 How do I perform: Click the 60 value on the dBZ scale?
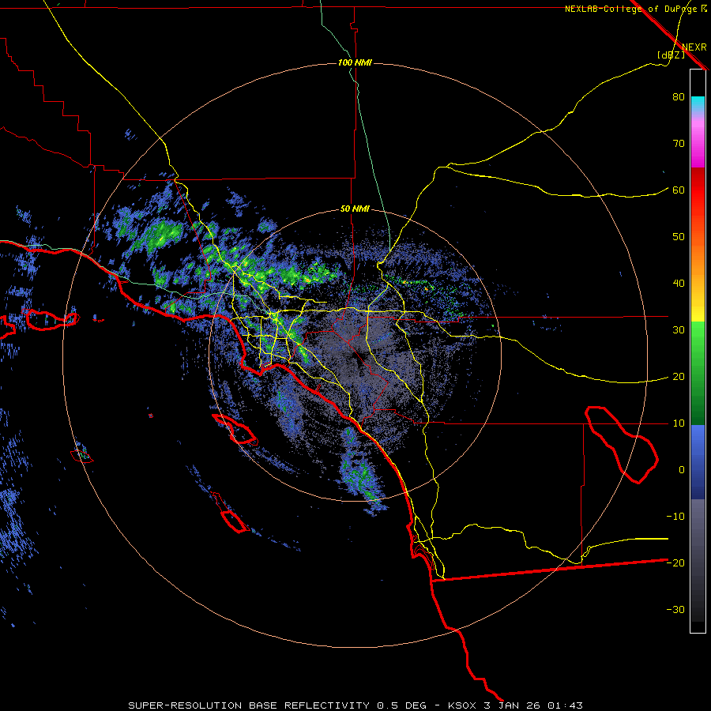[x=679, y=190]
